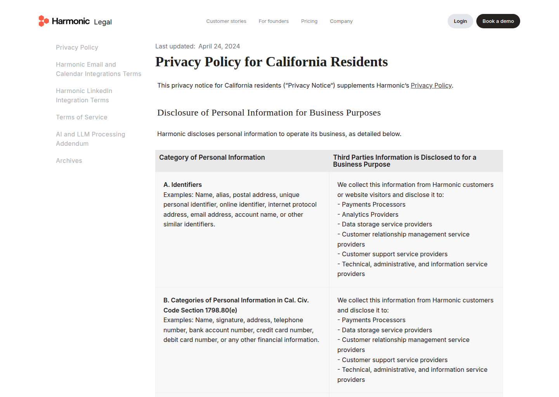Expand the Company menu
Image resolution: width=559 pixels, height=397 pixels.
pyautogui.click(x=341, y=21)
